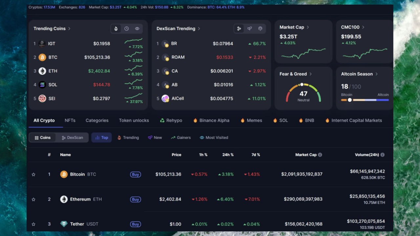Select the Trending filter button

point(128,138)
